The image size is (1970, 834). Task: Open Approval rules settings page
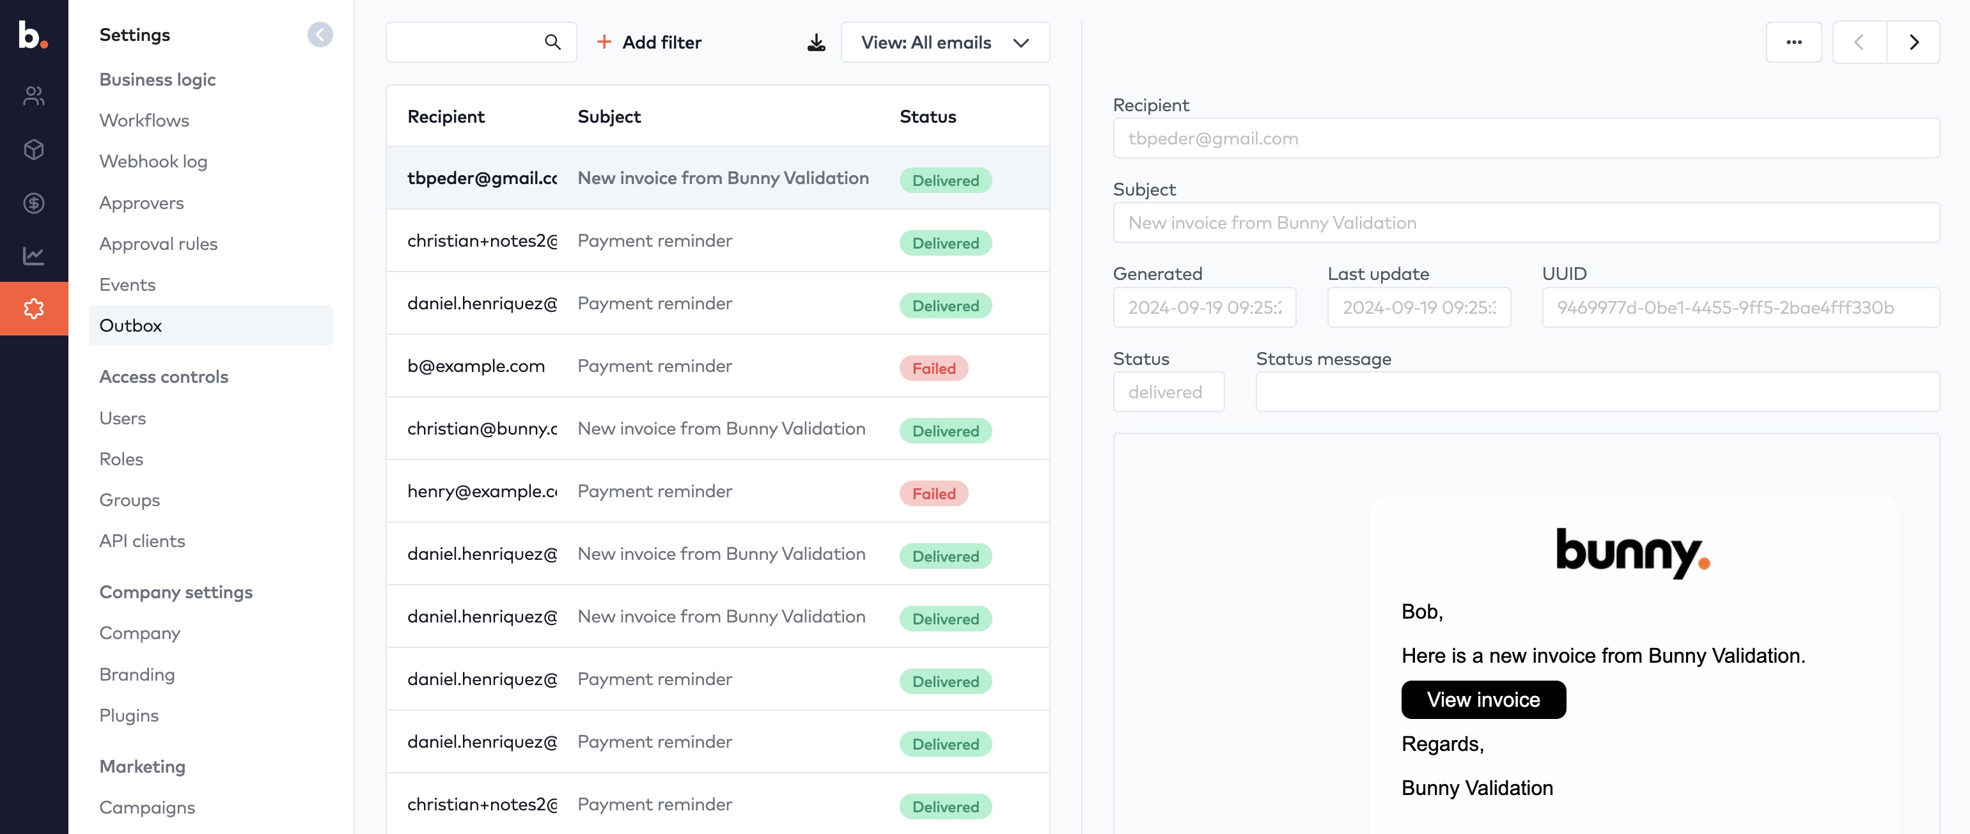pyautogui.click(x=159, y=243)
